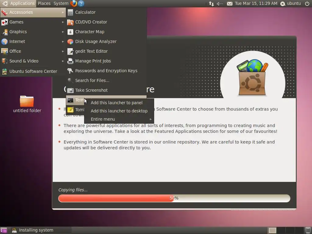Expand the Office submenu arrow
Screen dimensions: 312x234
click(x=63, y=51)
